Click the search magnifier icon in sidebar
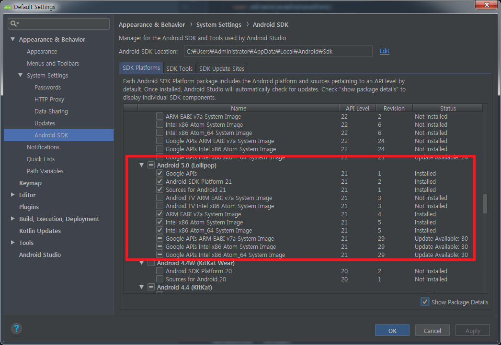This screenshot has width=501, height=345. pyautogui.click(x=14, y=23)
